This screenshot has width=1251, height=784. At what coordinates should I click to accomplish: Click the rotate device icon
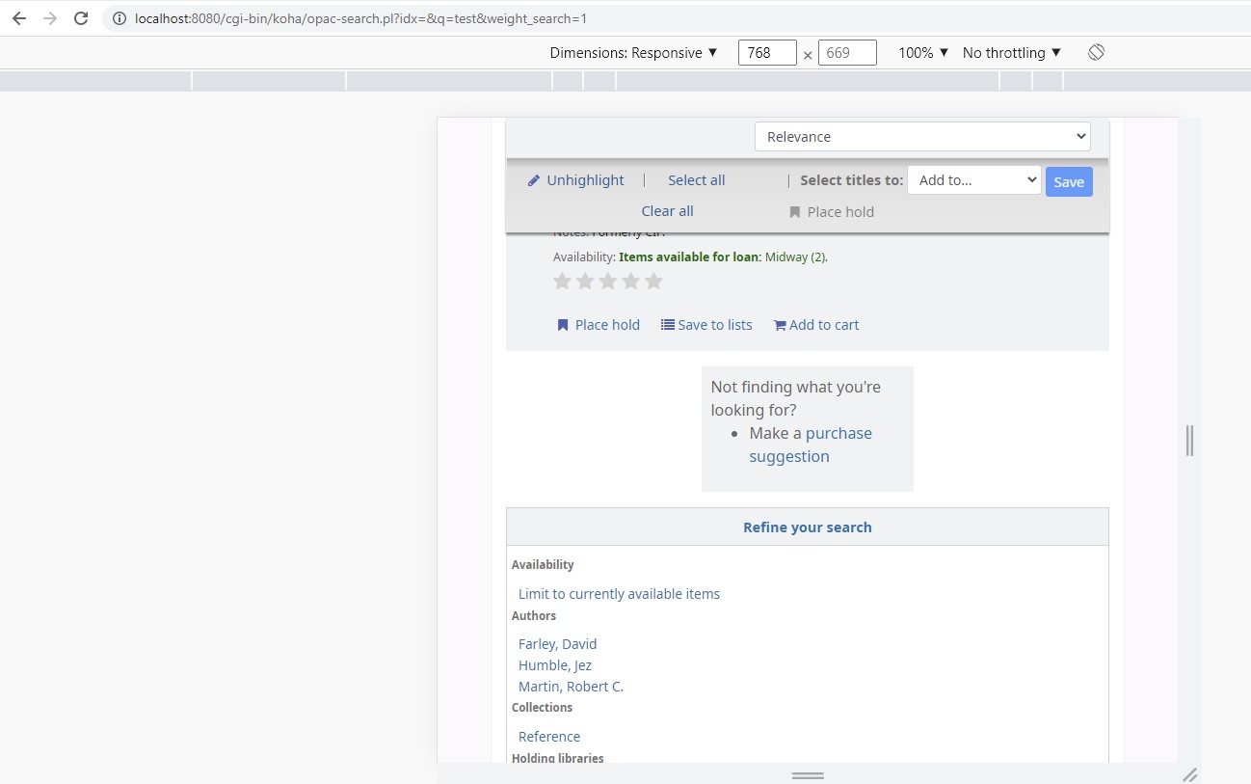pos(1096,52)
